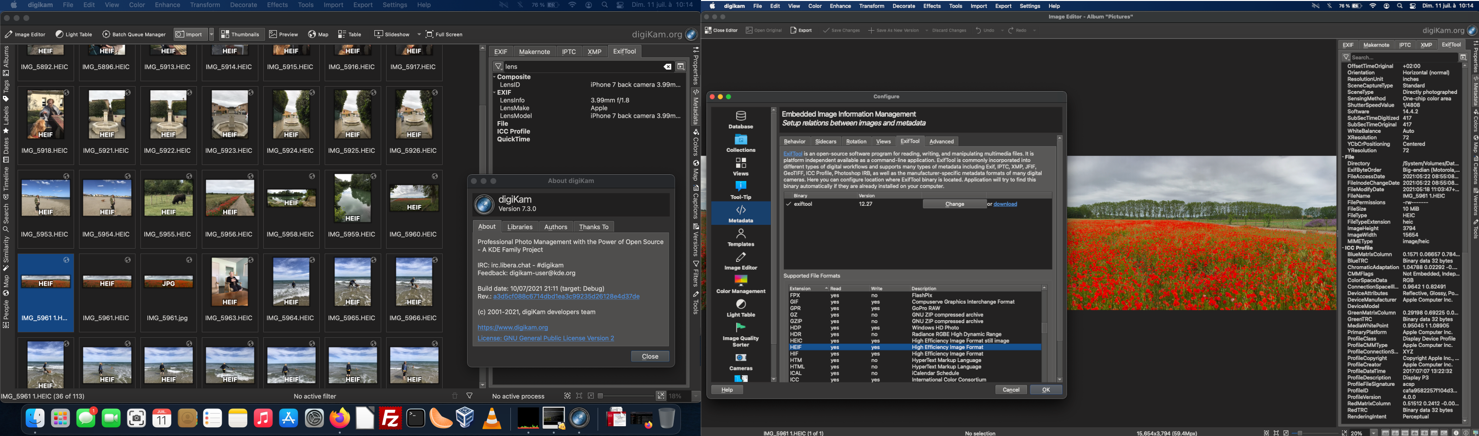Open Light Table from the main window toolbar
The width and height of the screenshot is (1479, 436).
point(74,35)
